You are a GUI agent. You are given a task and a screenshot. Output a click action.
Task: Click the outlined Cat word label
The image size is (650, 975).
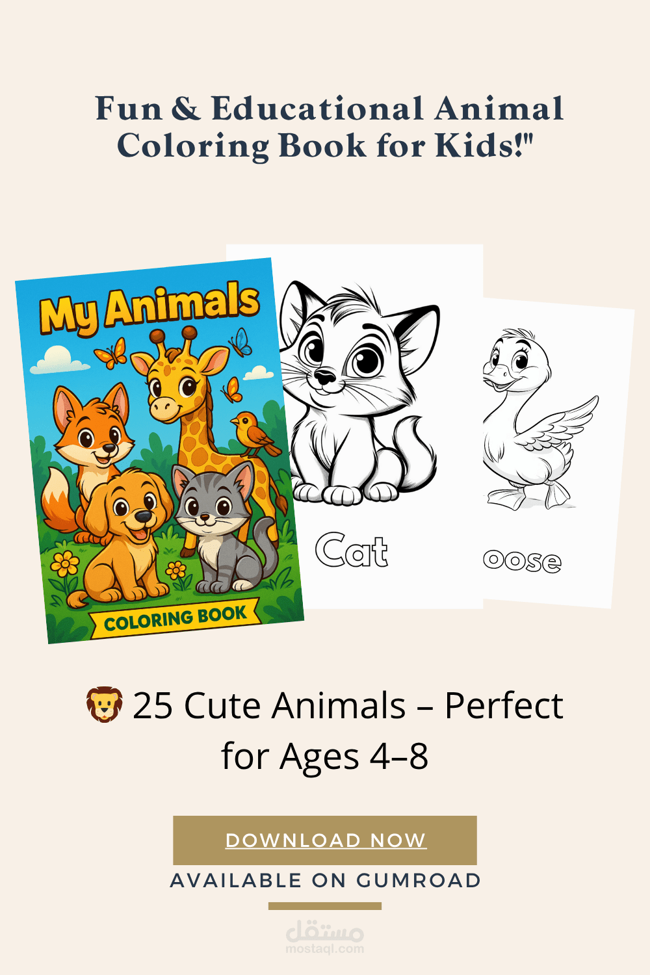point(352,550)
